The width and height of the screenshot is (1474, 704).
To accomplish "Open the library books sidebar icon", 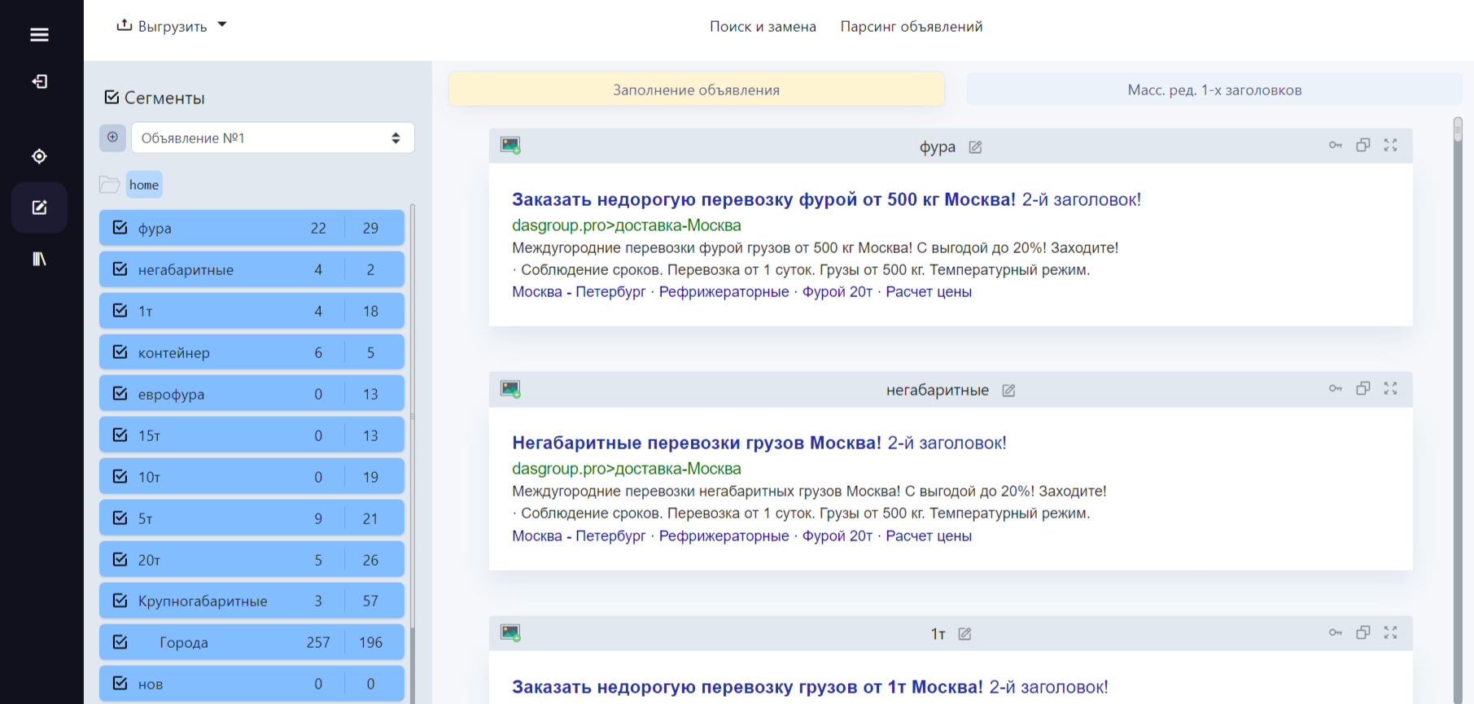I will 39,259.
